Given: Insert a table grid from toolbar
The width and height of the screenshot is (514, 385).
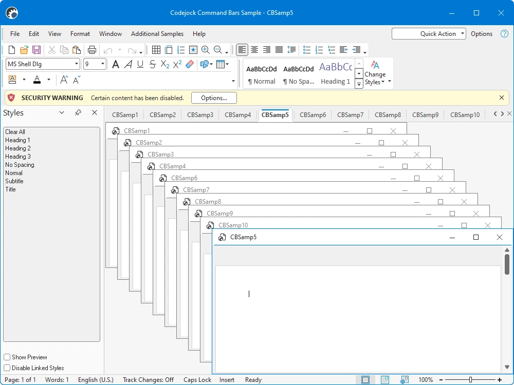Looking at the screenshot, I should click(156, 50).
